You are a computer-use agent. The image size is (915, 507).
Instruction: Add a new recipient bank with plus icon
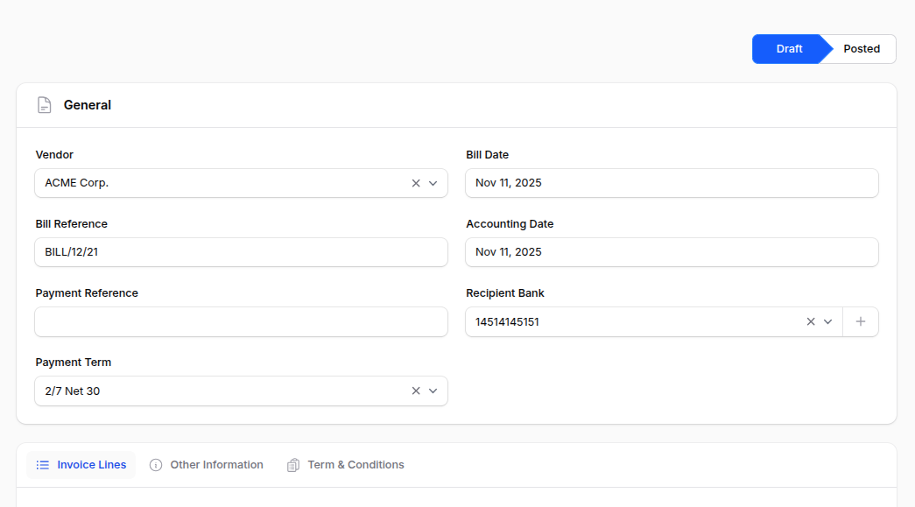[x=861, y=321]
